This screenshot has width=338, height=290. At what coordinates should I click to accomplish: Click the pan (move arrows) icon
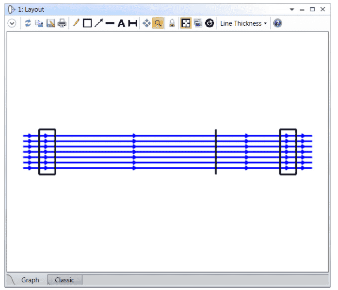[147, 23]
